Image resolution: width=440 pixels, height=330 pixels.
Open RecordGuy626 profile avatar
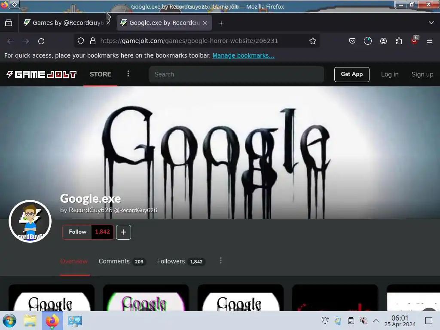[30, 221]
